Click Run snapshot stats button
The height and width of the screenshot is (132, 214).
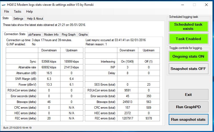click(188, 119)
